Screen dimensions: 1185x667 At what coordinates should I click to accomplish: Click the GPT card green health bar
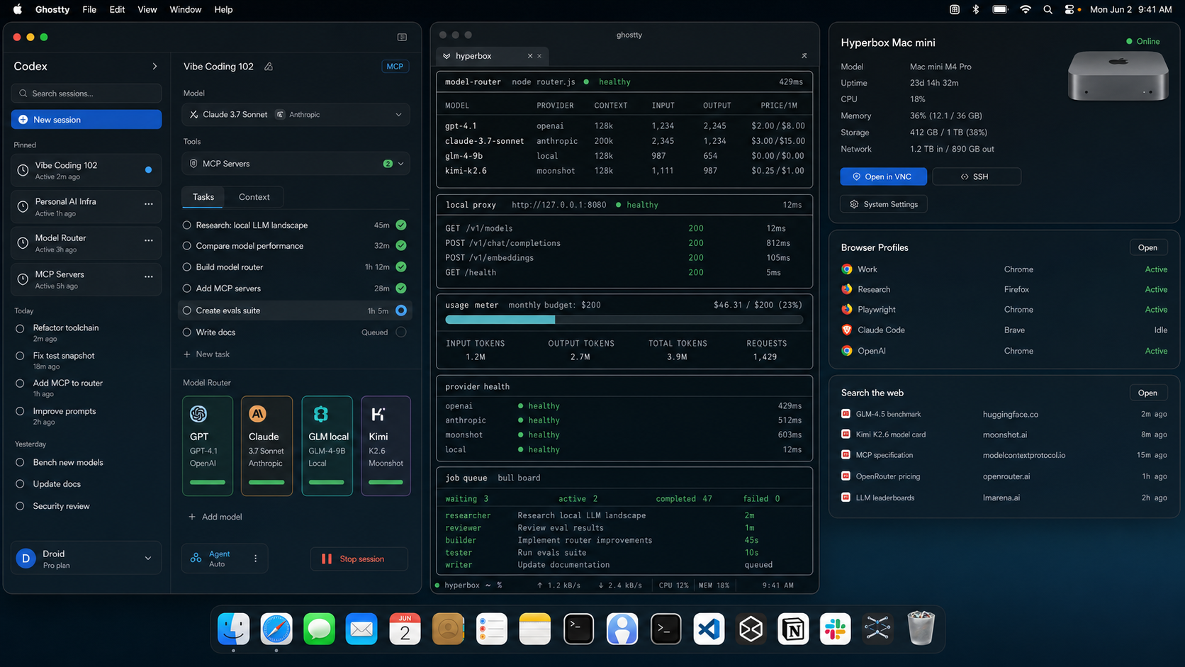click(x=208, y=482)
